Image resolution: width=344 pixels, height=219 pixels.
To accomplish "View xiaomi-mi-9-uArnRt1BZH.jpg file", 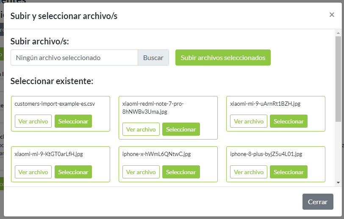I will tap(249, 121).
